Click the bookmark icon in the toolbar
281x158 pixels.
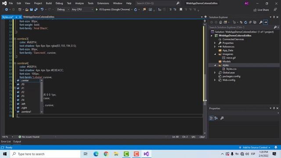[181, 10]
